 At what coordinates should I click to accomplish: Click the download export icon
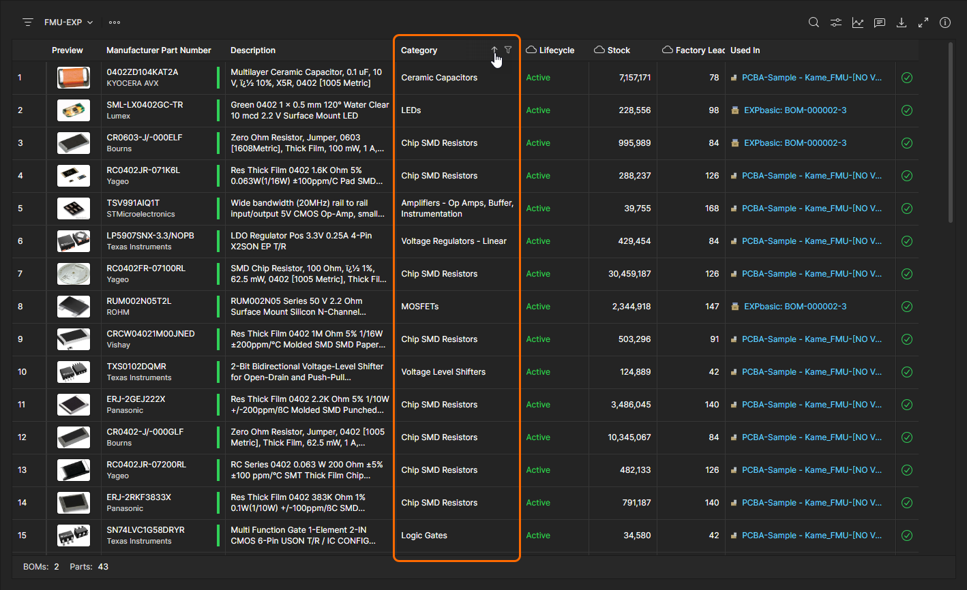(x=902, y=22)
